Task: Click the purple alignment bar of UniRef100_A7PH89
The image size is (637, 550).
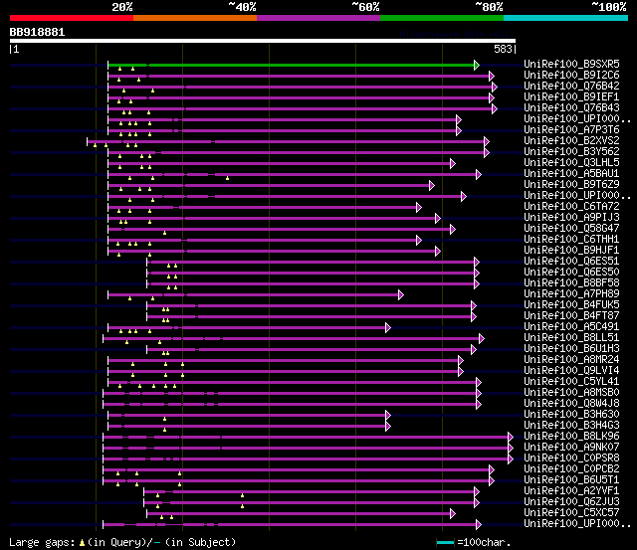Action: pyautogui.click(x=254, y=295)
